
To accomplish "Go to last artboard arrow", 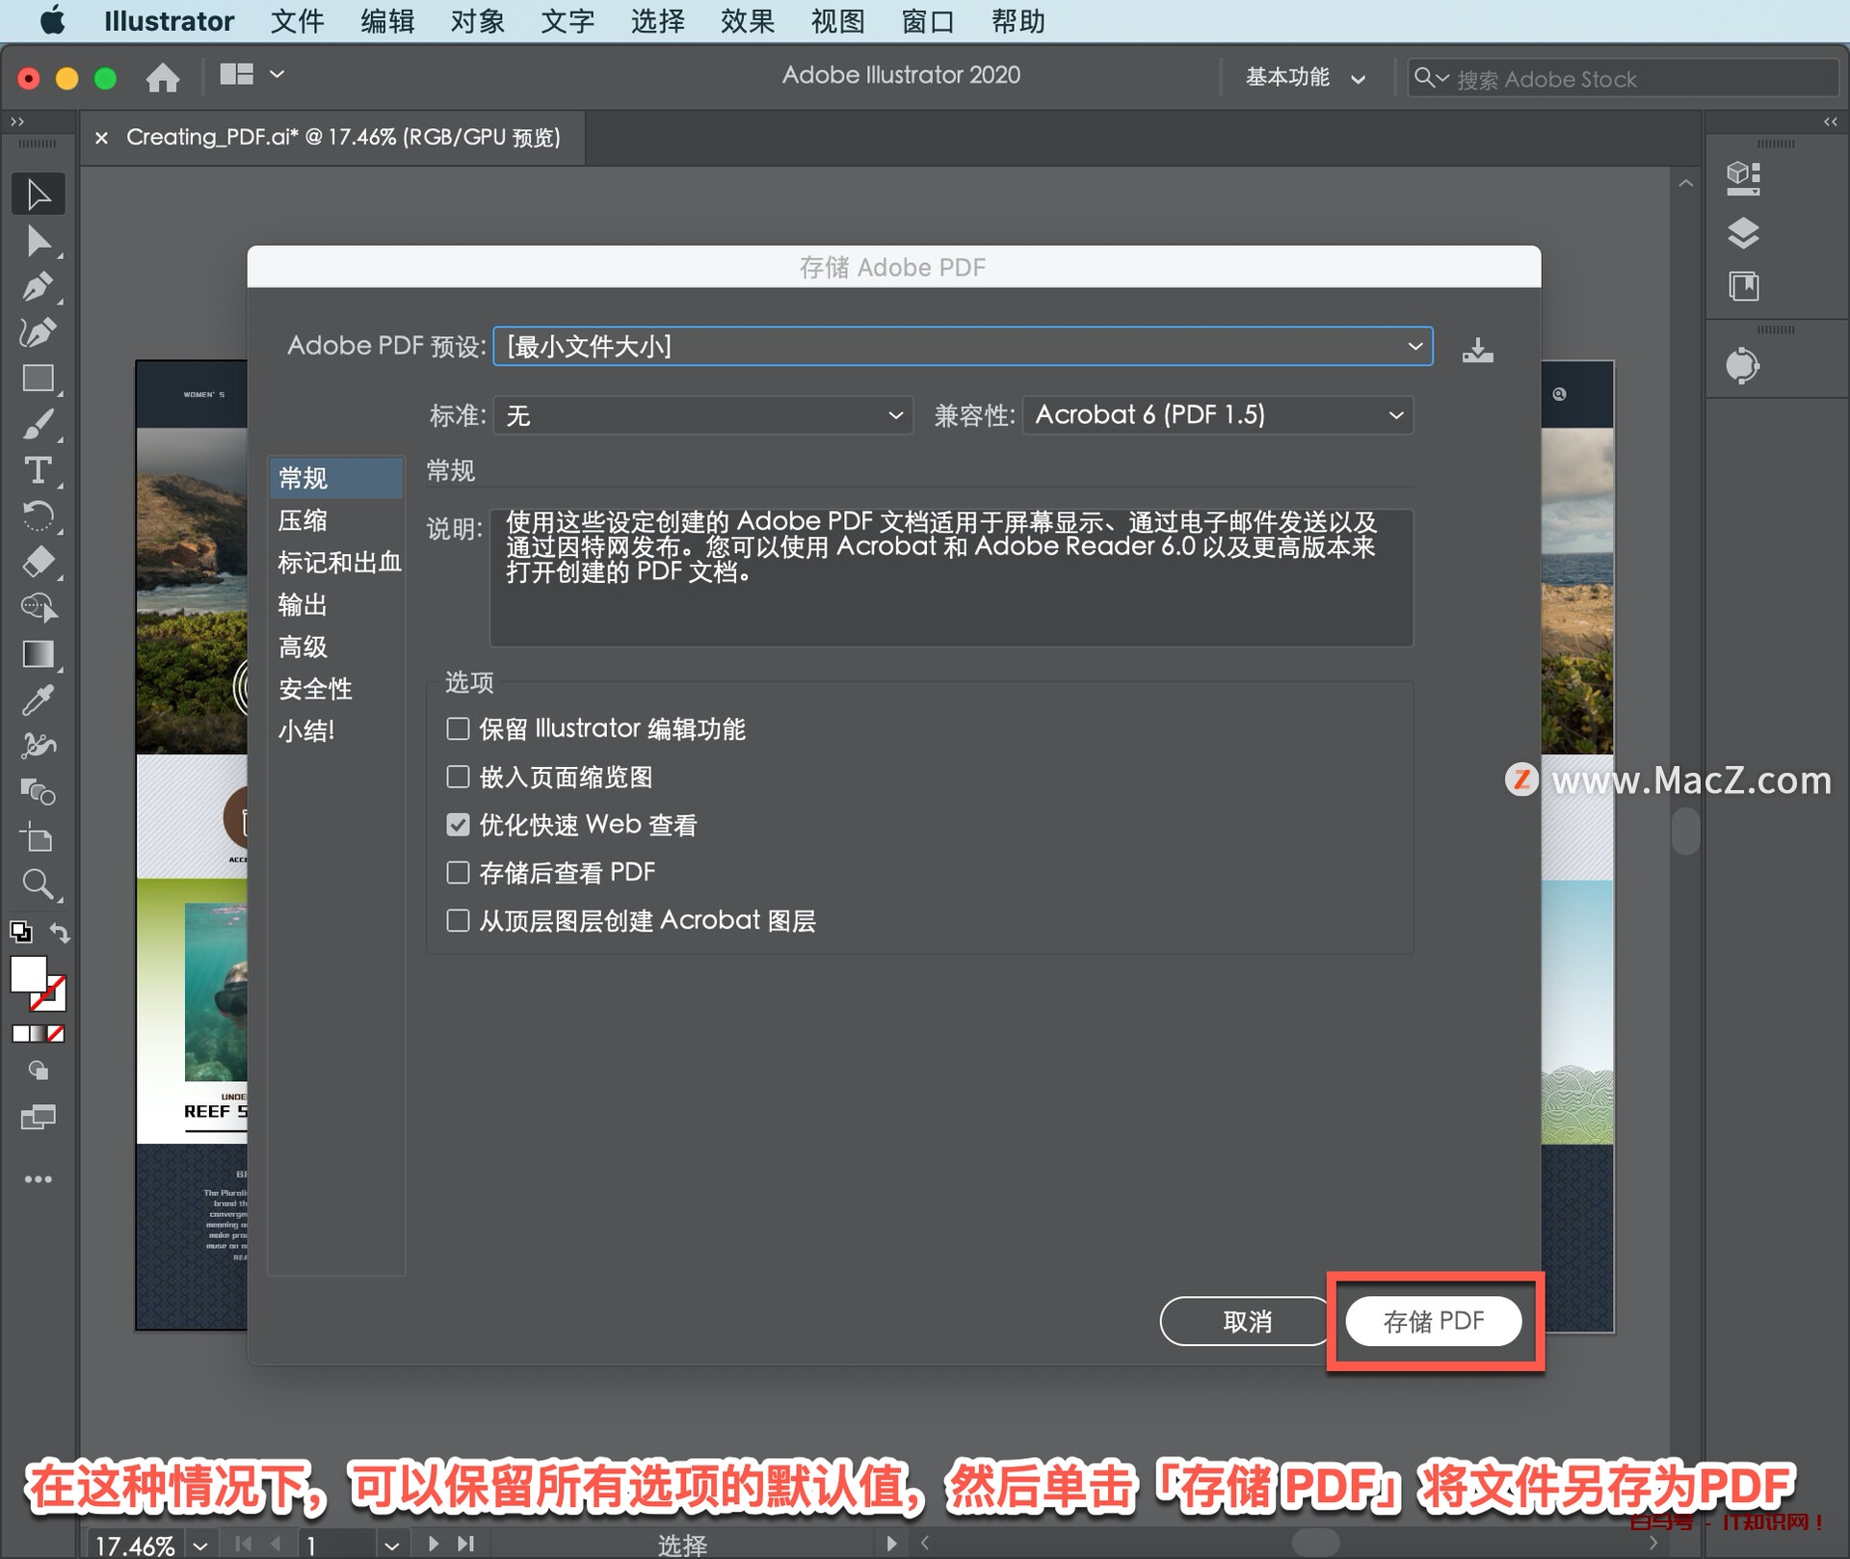I will (x=466, y=1545).
